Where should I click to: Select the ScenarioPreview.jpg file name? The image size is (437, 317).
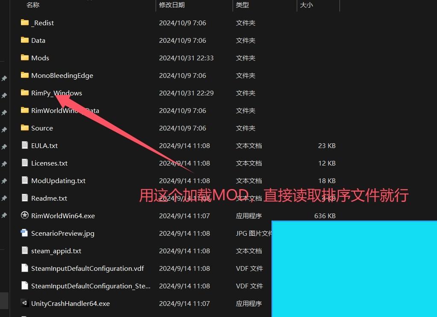pos(63,233)
